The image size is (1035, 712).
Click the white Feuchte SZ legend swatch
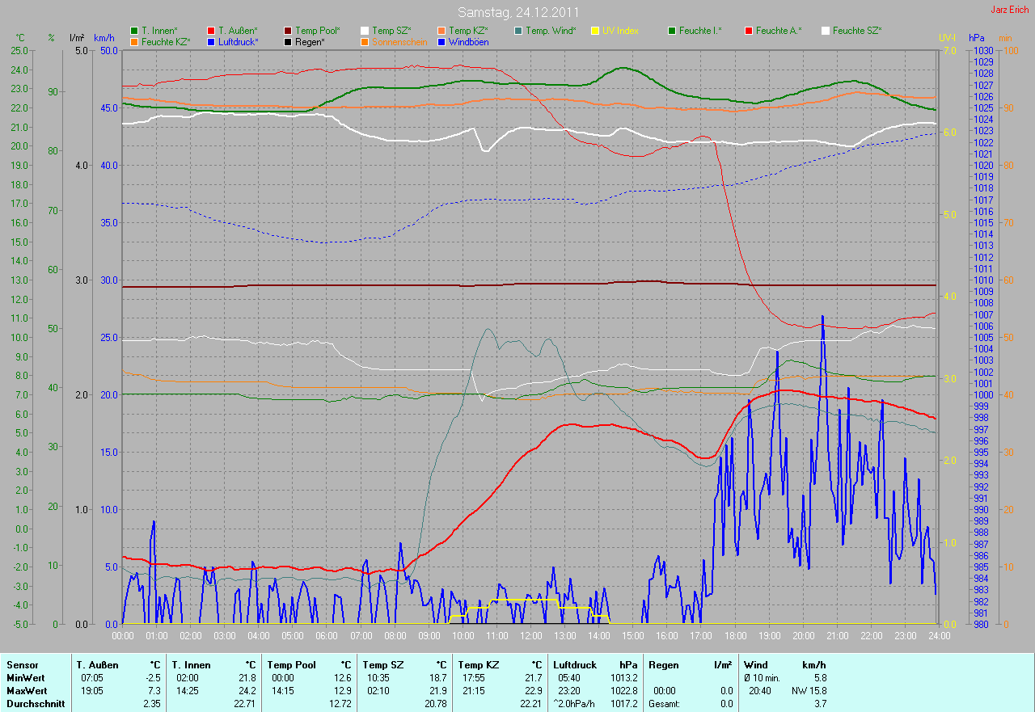click(826, 31)
